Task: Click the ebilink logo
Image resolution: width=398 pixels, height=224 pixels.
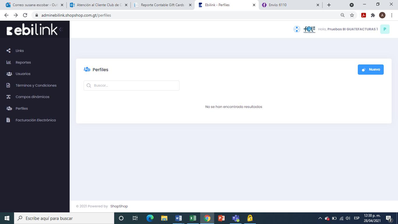Action: (x=32, y=29)
